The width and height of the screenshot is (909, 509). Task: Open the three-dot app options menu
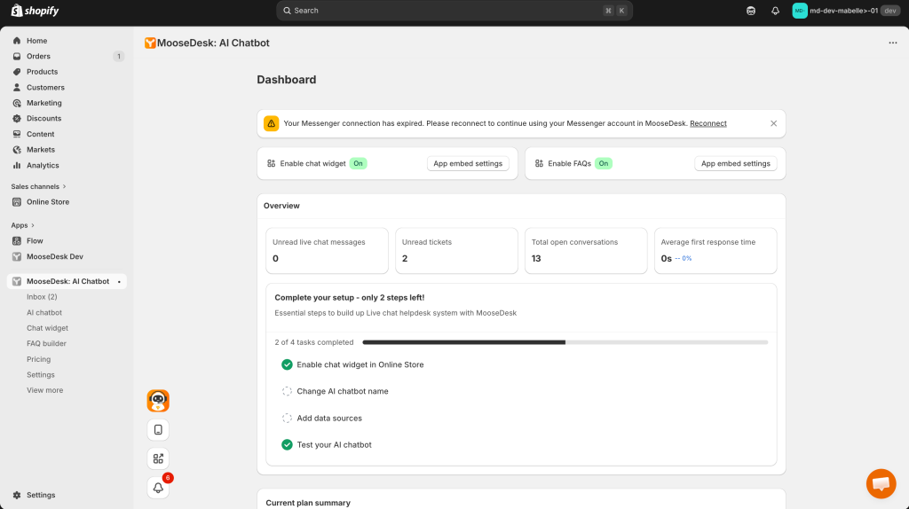coord(892,43)
